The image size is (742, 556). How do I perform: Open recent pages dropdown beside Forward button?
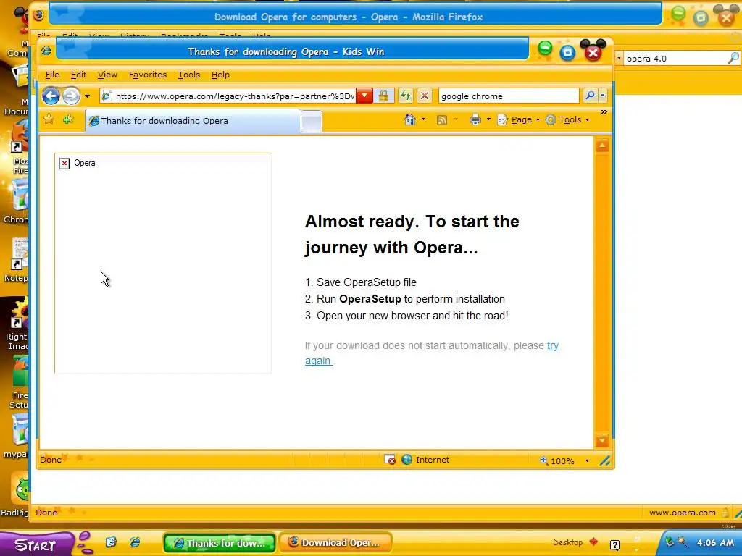pos(87,96)
